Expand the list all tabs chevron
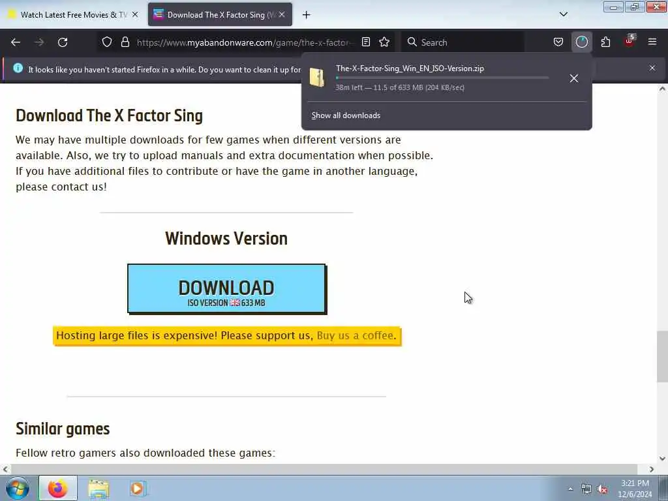 pyautogui.click(x=564, y=14)
